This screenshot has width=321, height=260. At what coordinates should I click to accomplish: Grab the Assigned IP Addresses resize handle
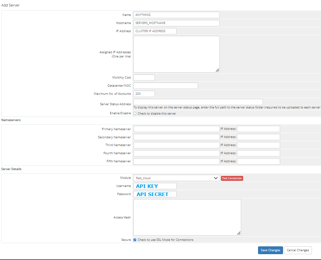217,70
